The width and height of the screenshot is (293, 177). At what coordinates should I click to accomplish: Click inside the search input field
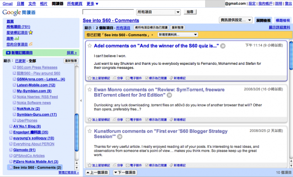pos(108,12)
